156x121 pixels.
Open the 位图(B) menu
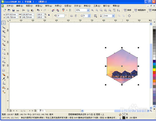(x=68, y=6)
